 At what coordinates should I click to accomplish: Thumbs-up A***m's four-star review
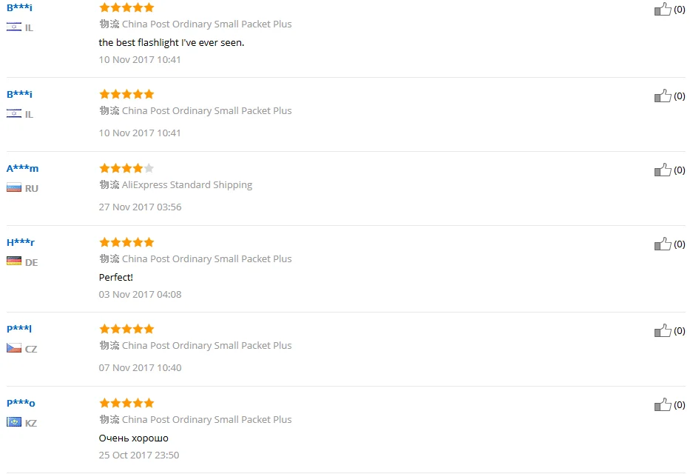point(663,170)
